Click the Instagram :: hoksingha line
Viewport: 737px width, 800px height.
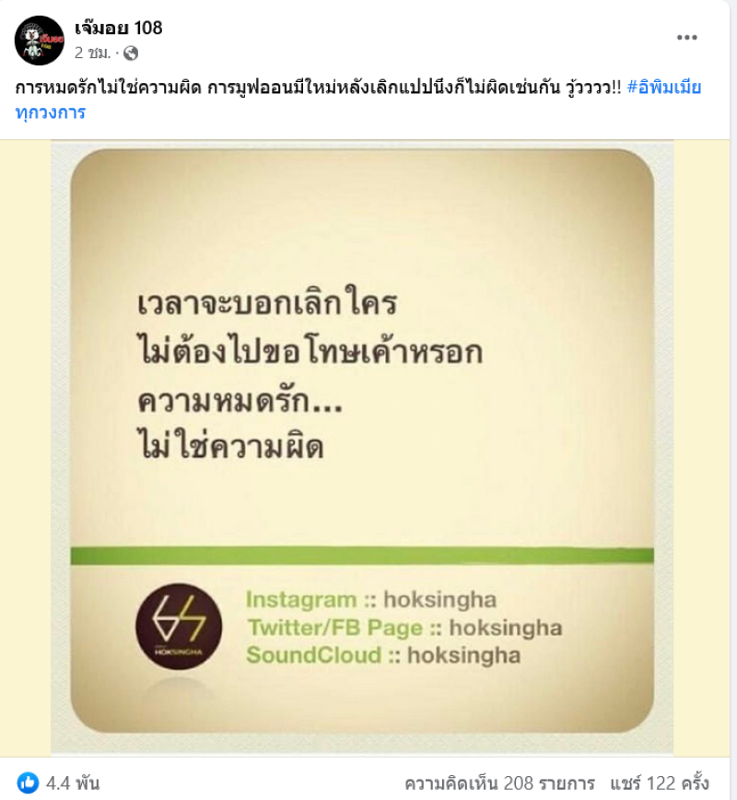(370, 600)
